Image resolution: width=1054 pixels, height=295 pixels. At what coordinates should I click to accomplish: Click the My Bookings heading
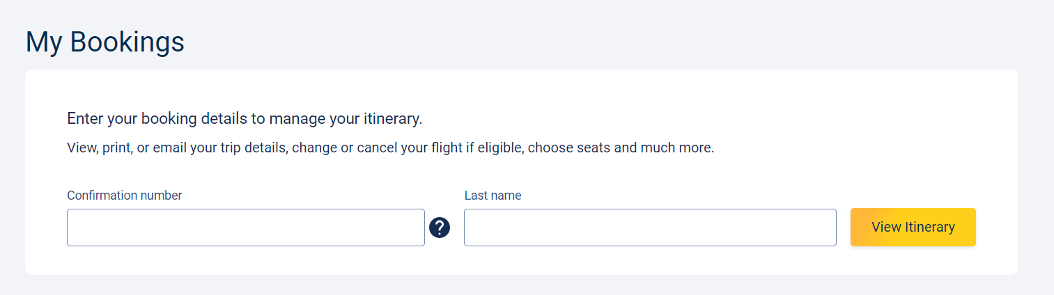point(105,42)
